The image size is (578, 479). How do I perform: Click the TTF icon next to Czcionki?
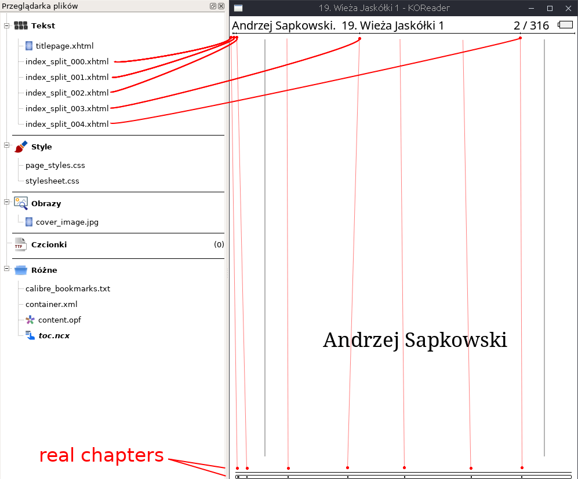pyautogui.click(x=20, y=244)
